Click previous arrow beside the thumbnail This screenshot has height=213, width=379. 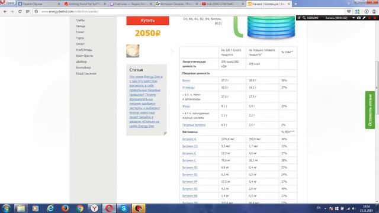[123, 51]
